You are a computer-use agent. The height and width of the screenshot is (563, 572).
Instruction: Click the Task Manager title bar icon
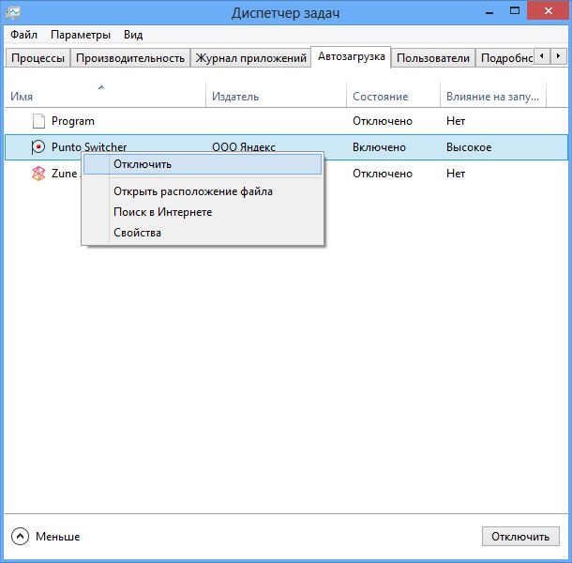(12, 12)
